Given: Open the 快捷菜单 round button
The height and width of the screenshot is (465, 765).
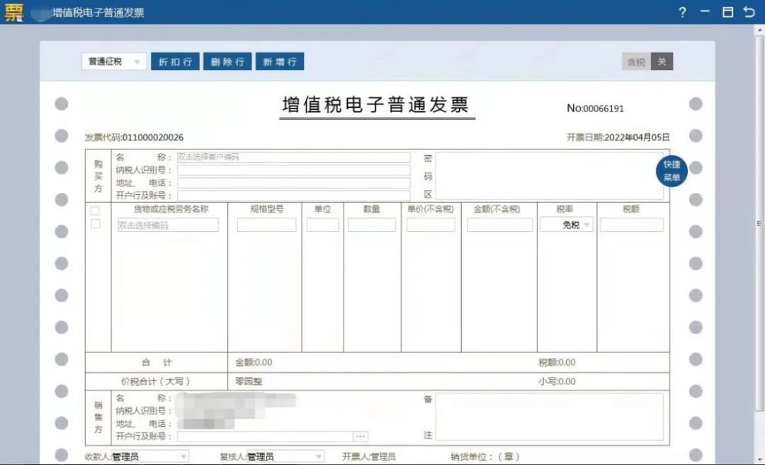Looking at the screenshot, I should pos(671,171).
